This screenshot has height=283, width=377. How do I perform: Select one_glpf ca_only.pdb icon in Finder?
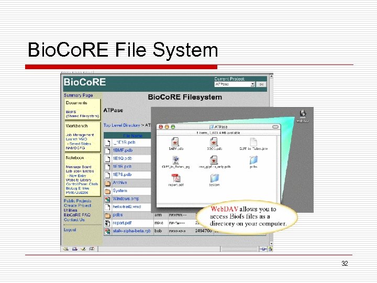(x=214, y=160)
